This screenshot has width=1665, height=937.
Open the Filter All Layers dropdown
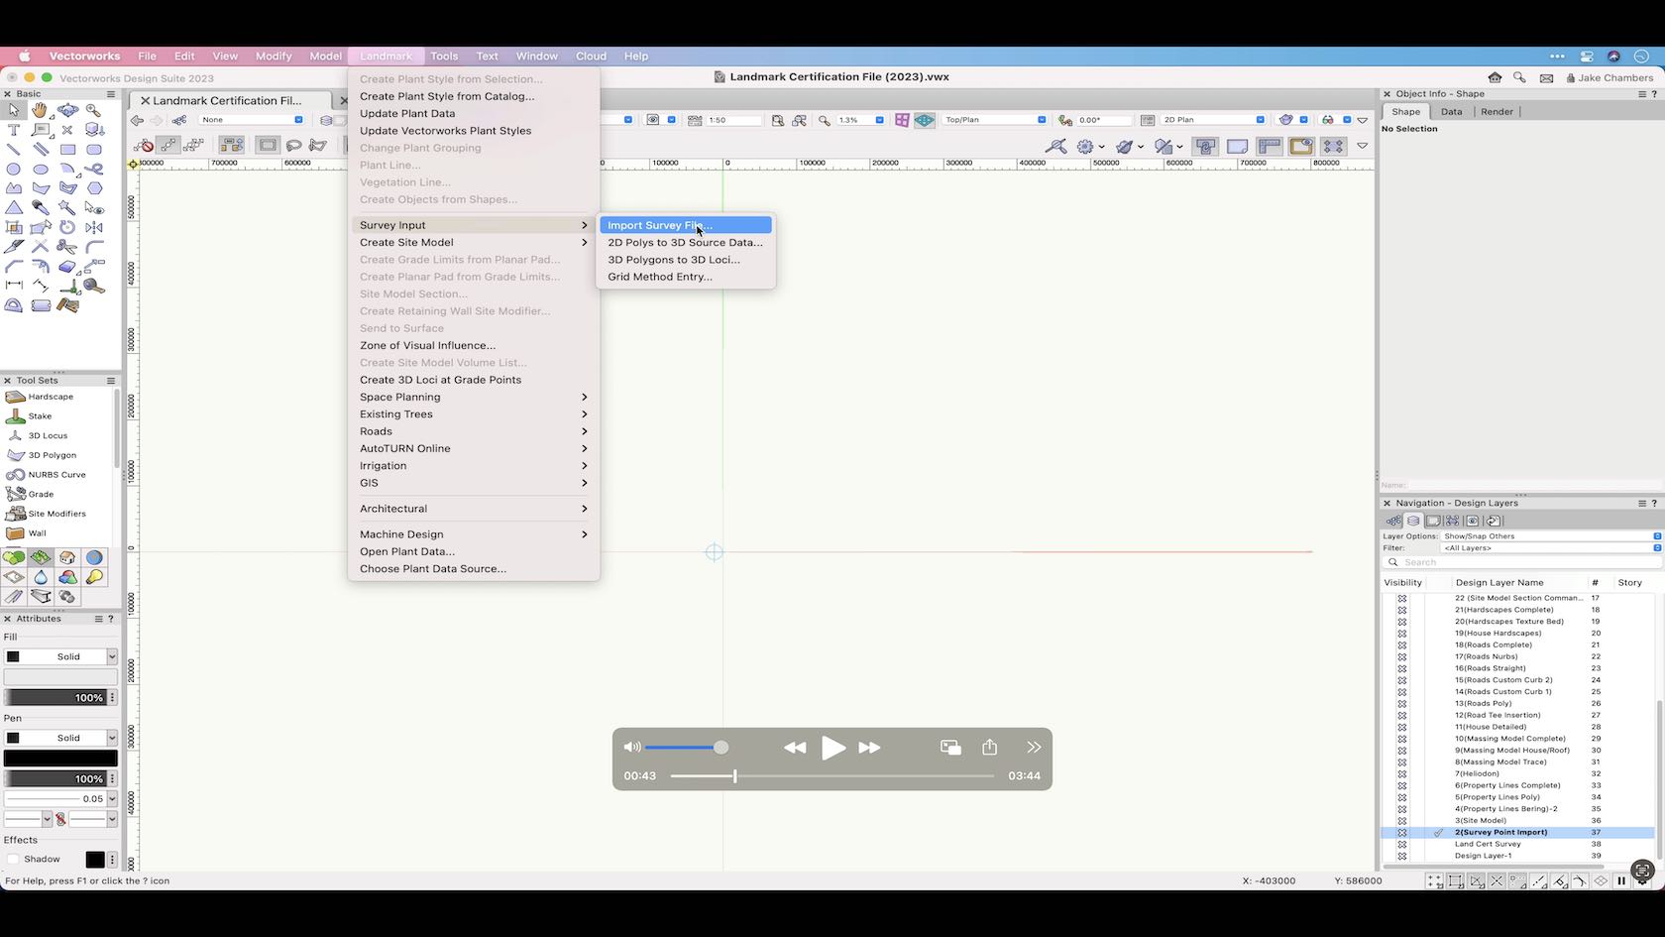point(1551,548)
